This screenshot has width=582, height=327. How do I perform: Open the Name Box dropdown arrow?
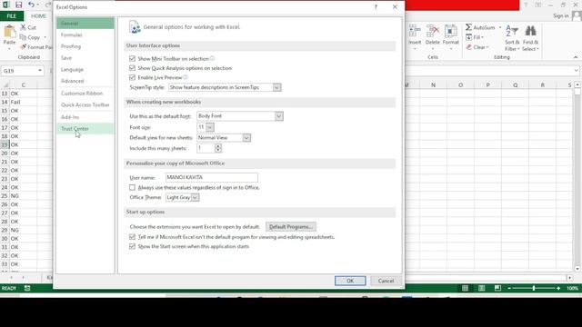(x=40, y=71)
